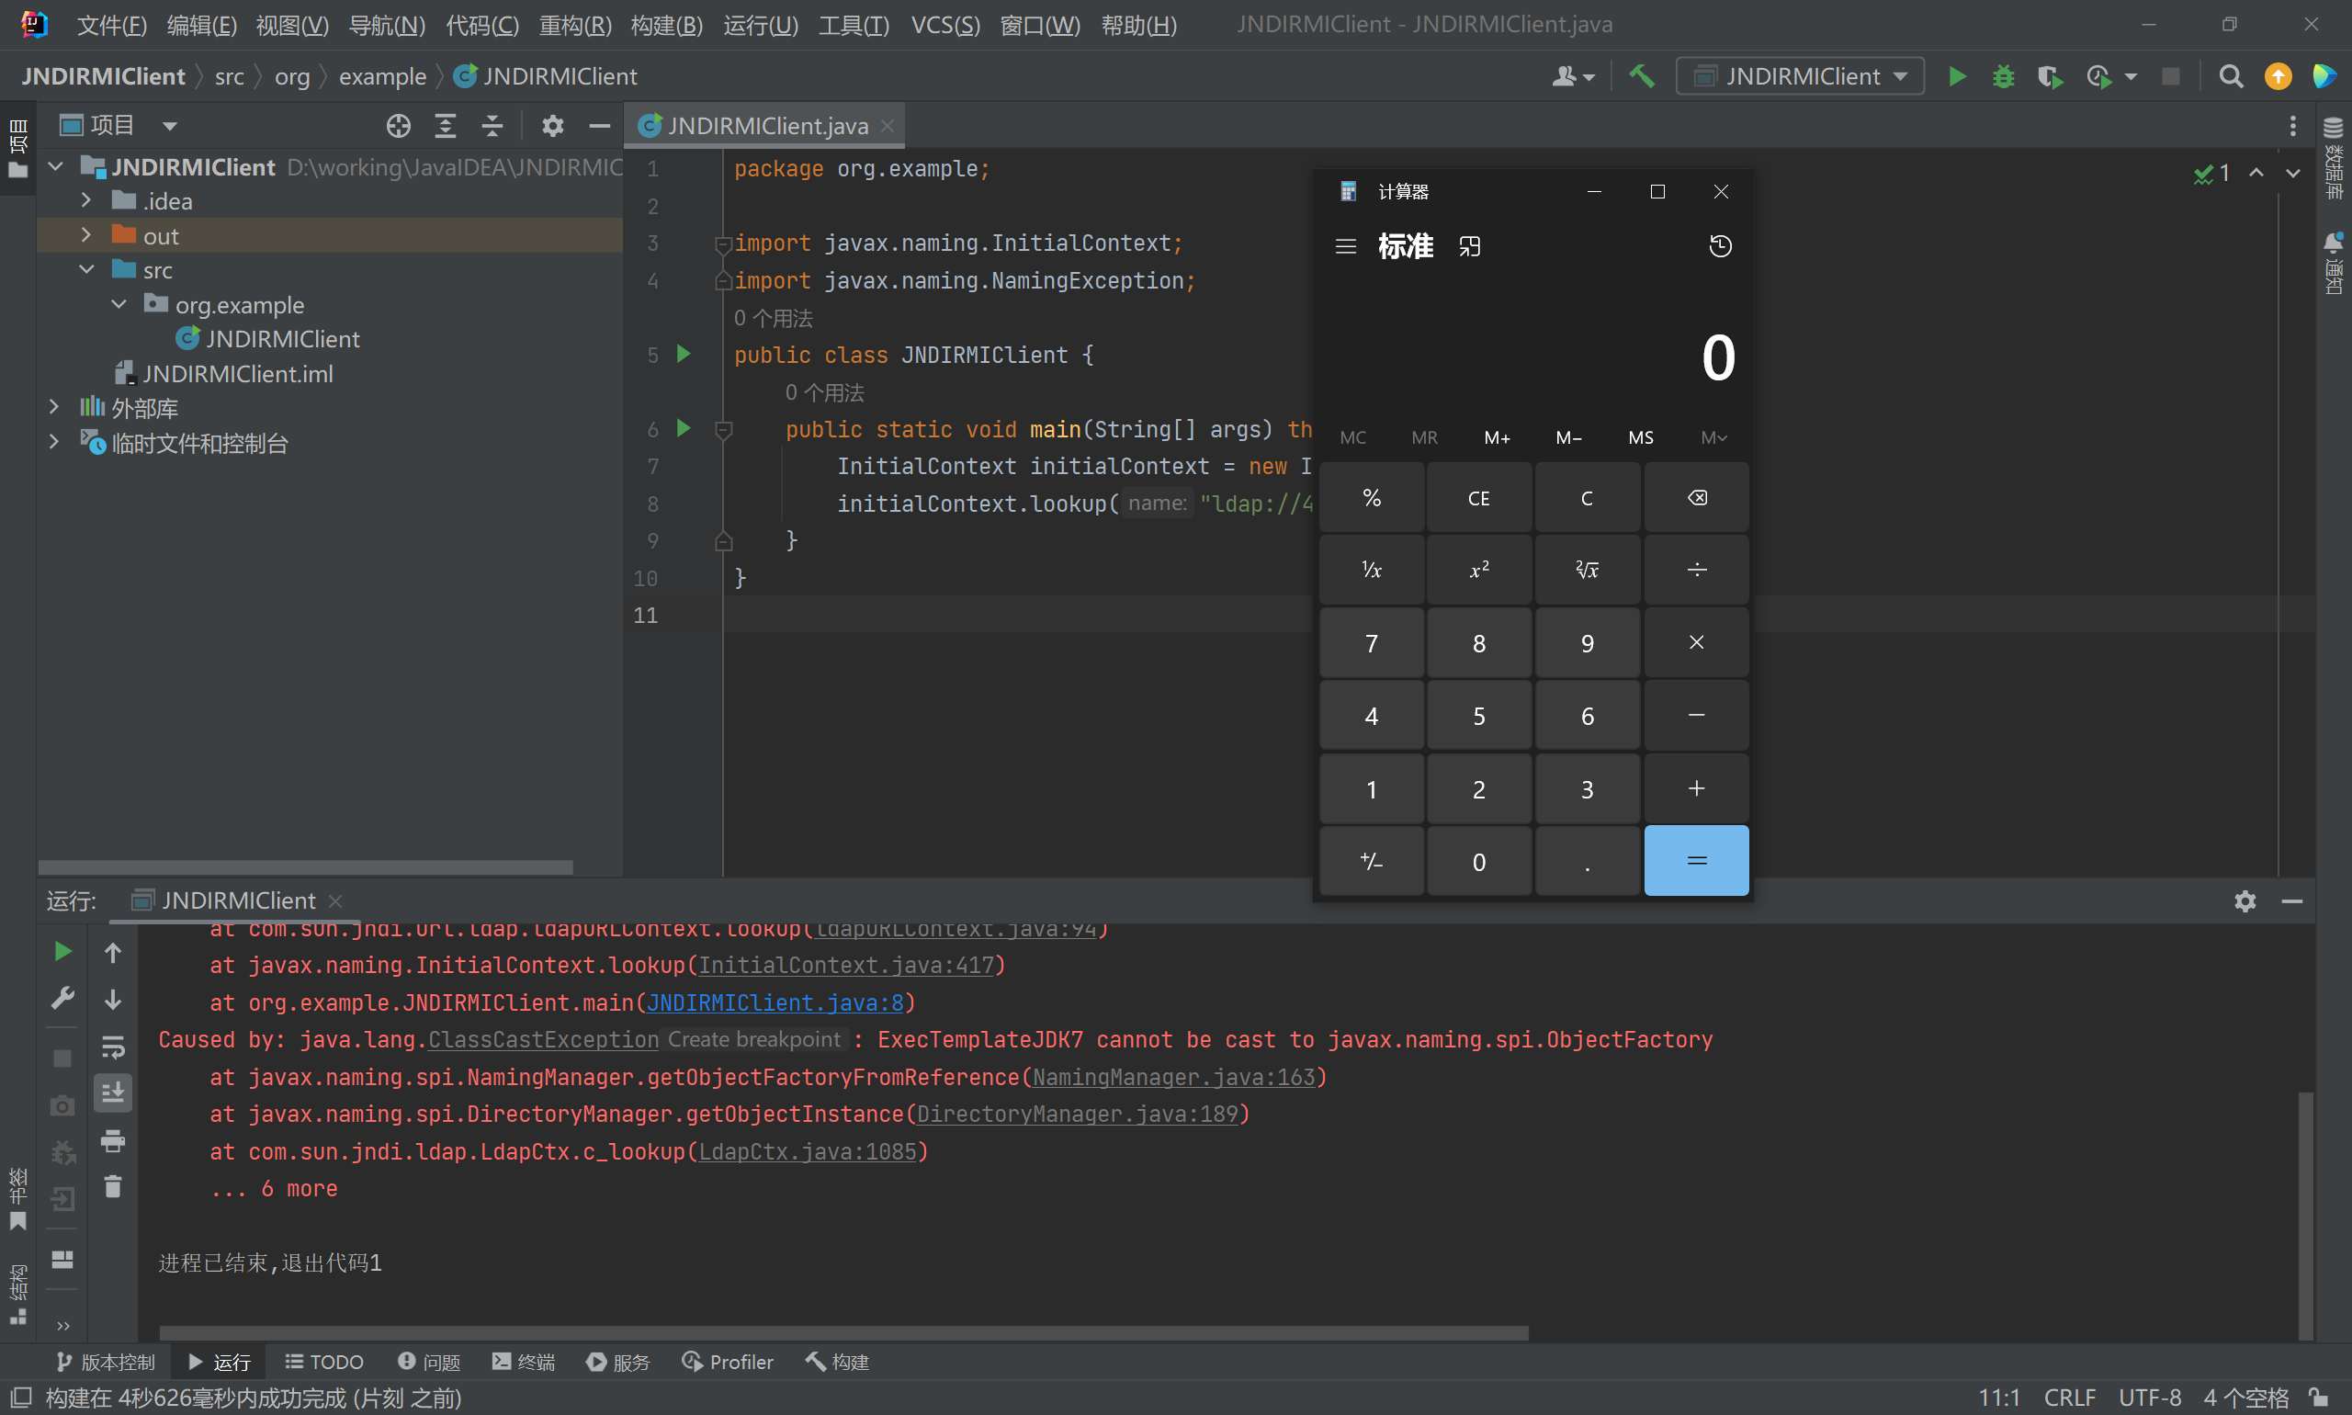Image resolution: width=2352 pixels, height=1415 pixels.
Task: Select JNDIRMIClient.iml in project tree
Action: [x=237, y=374]
